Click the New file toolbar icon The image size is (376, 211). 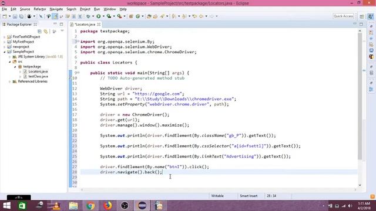pos(5,16)
